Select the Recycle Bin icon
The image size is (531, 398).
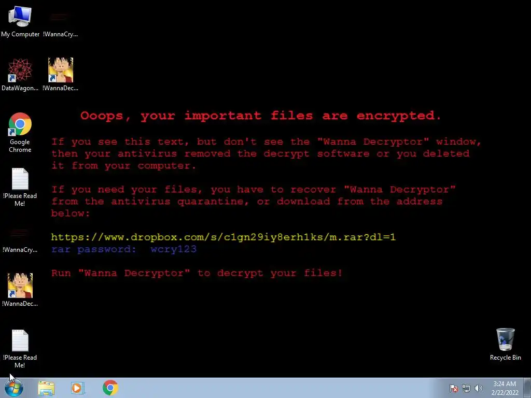505,344
